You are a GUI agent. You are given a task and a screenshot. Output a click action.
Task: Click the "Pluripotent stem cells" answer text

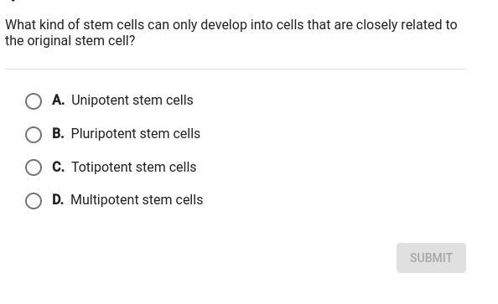pos(136,134)
